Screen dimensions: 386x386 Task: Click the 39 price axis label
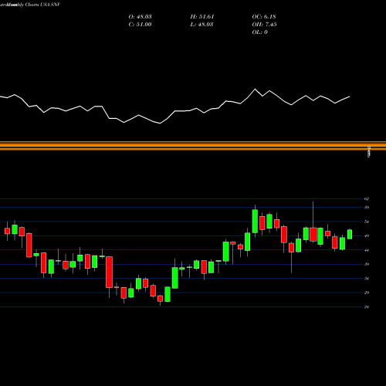(367, 264)
